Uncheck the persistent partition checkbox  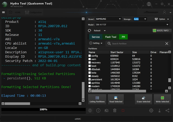pos(89,79)
